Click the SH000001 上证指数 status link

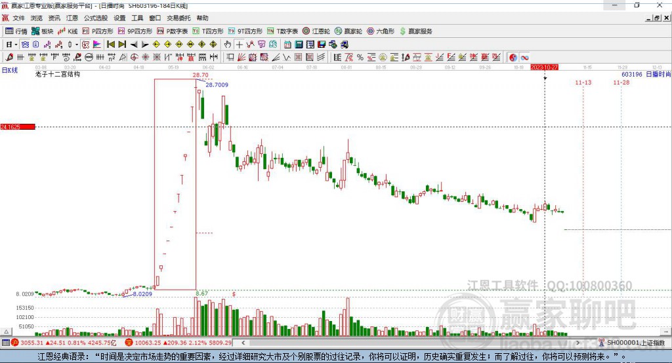pyautogui.click(x=632, y=343)
